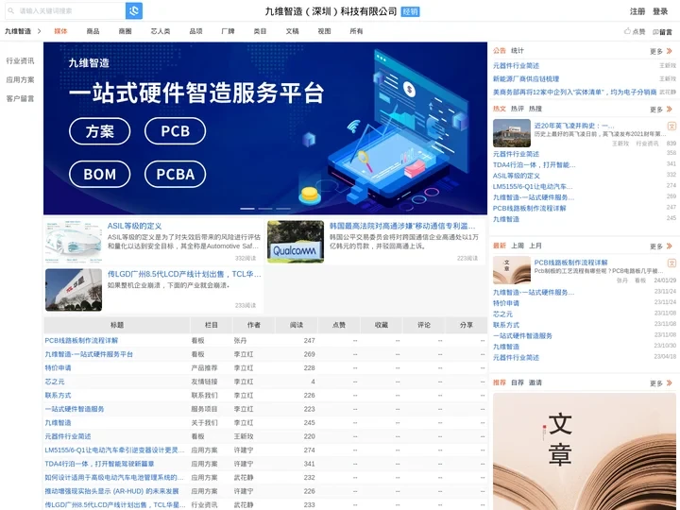Click the 登录 login link
This screenshot has height=510, width=680.
660,11
